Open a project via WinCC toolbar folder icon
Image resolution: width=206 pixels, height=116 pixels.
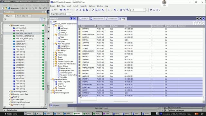(61, 10)
